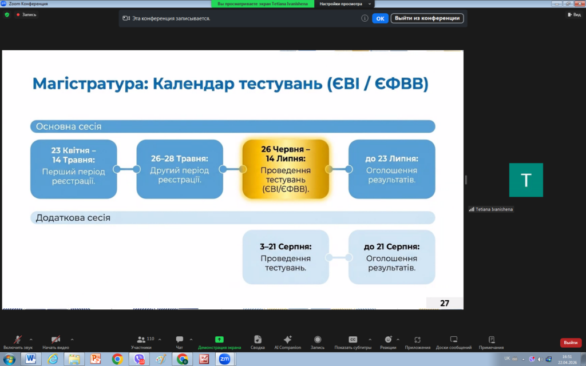Expand audio options arrow beside Включить звук
This screenshot has width=586, height=366.
click(x=31, y=339)
